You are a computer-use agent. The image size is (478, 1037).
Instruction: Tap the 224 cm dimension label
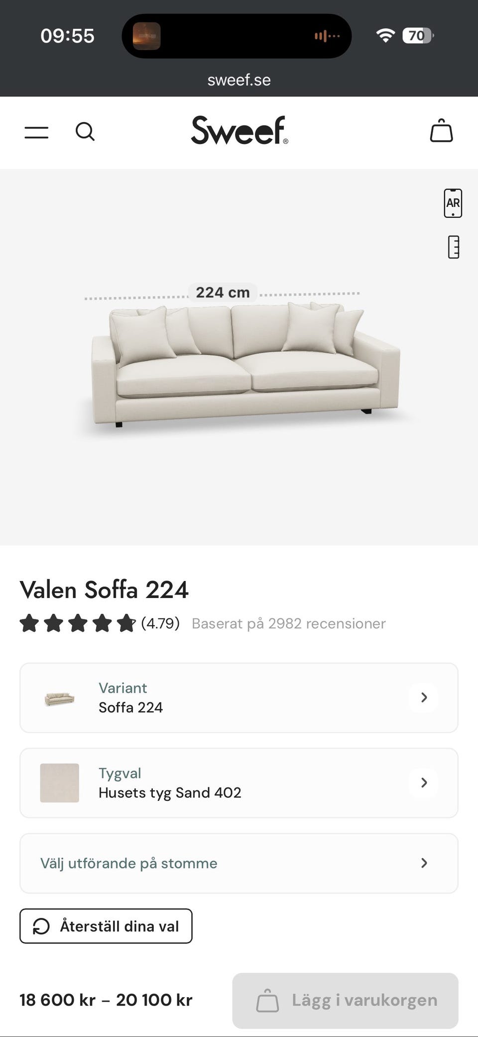(223, 293)
